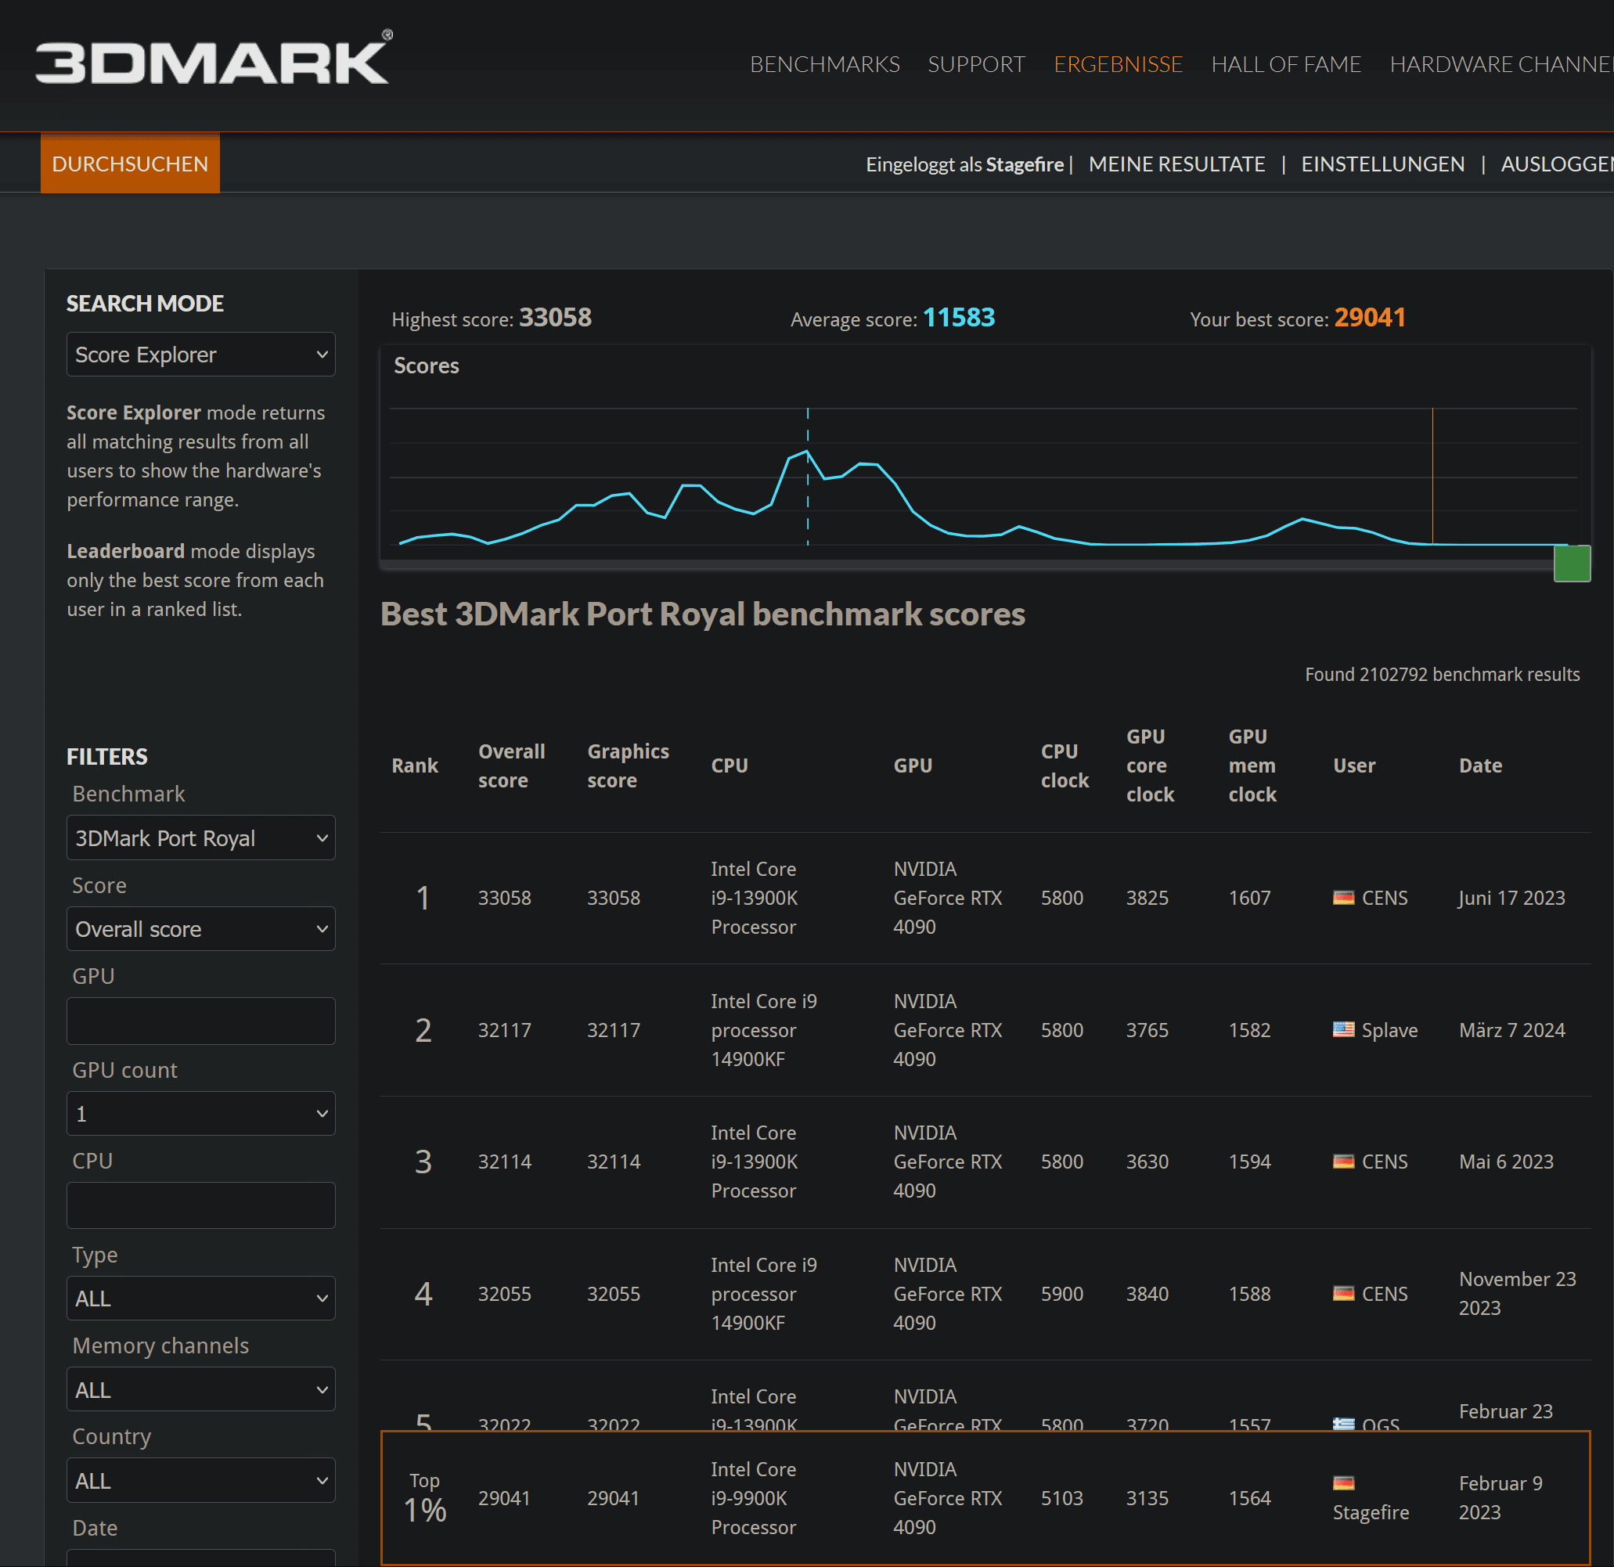The image size is (1614, 1567).
Task: Open the Hall of Fame menu
Action: [1285, 64]
